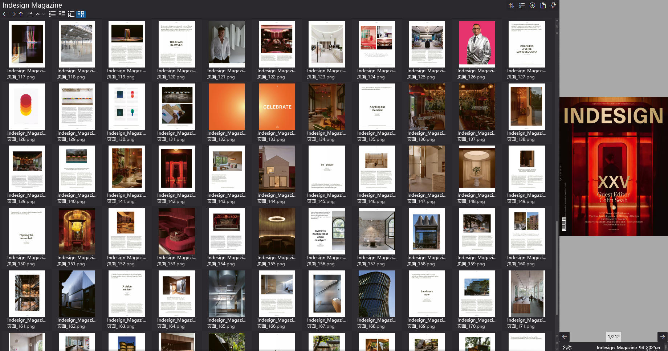Screen dimensions: 668x351
Task: Select the CELEBRATE page 133 thumbnail
Action: (x=277, y=107)
